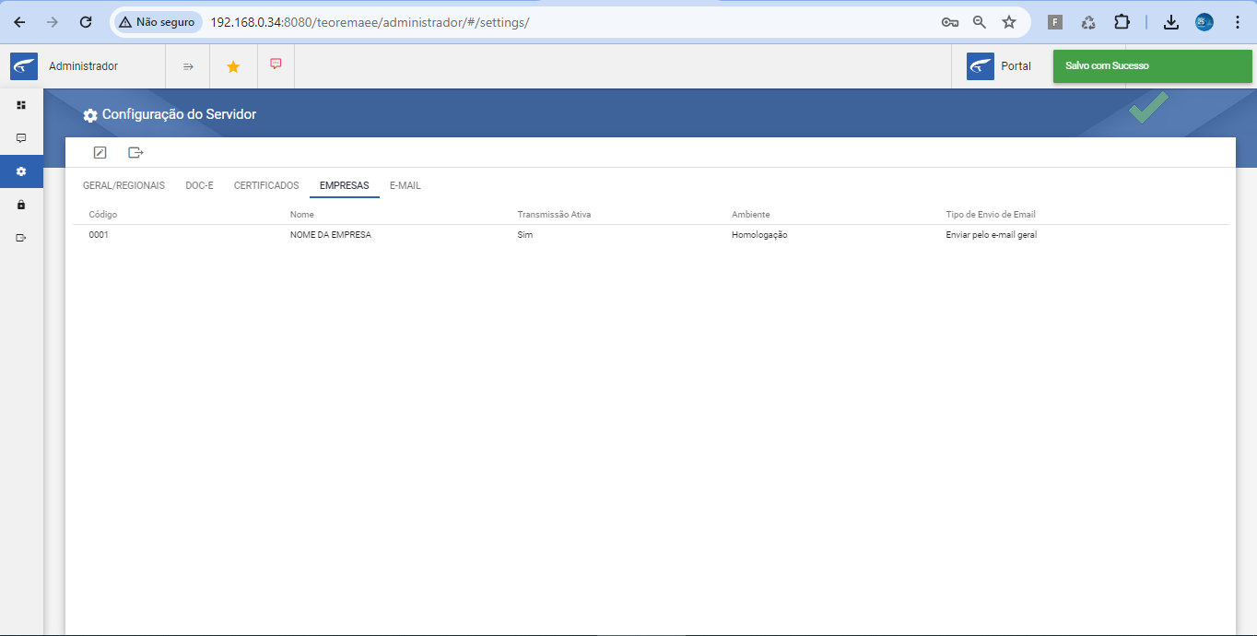Open the dashboard icon in left sidebar
The height and width of the screenshot is (636, 1257).
[x=21, y=105]
